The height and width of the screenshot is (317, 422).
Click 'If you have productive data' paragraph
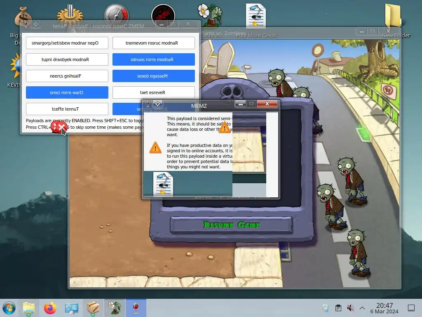(x=199, y=156)
